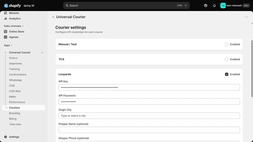
Task: Open the COD page
Action: [12, 86]
